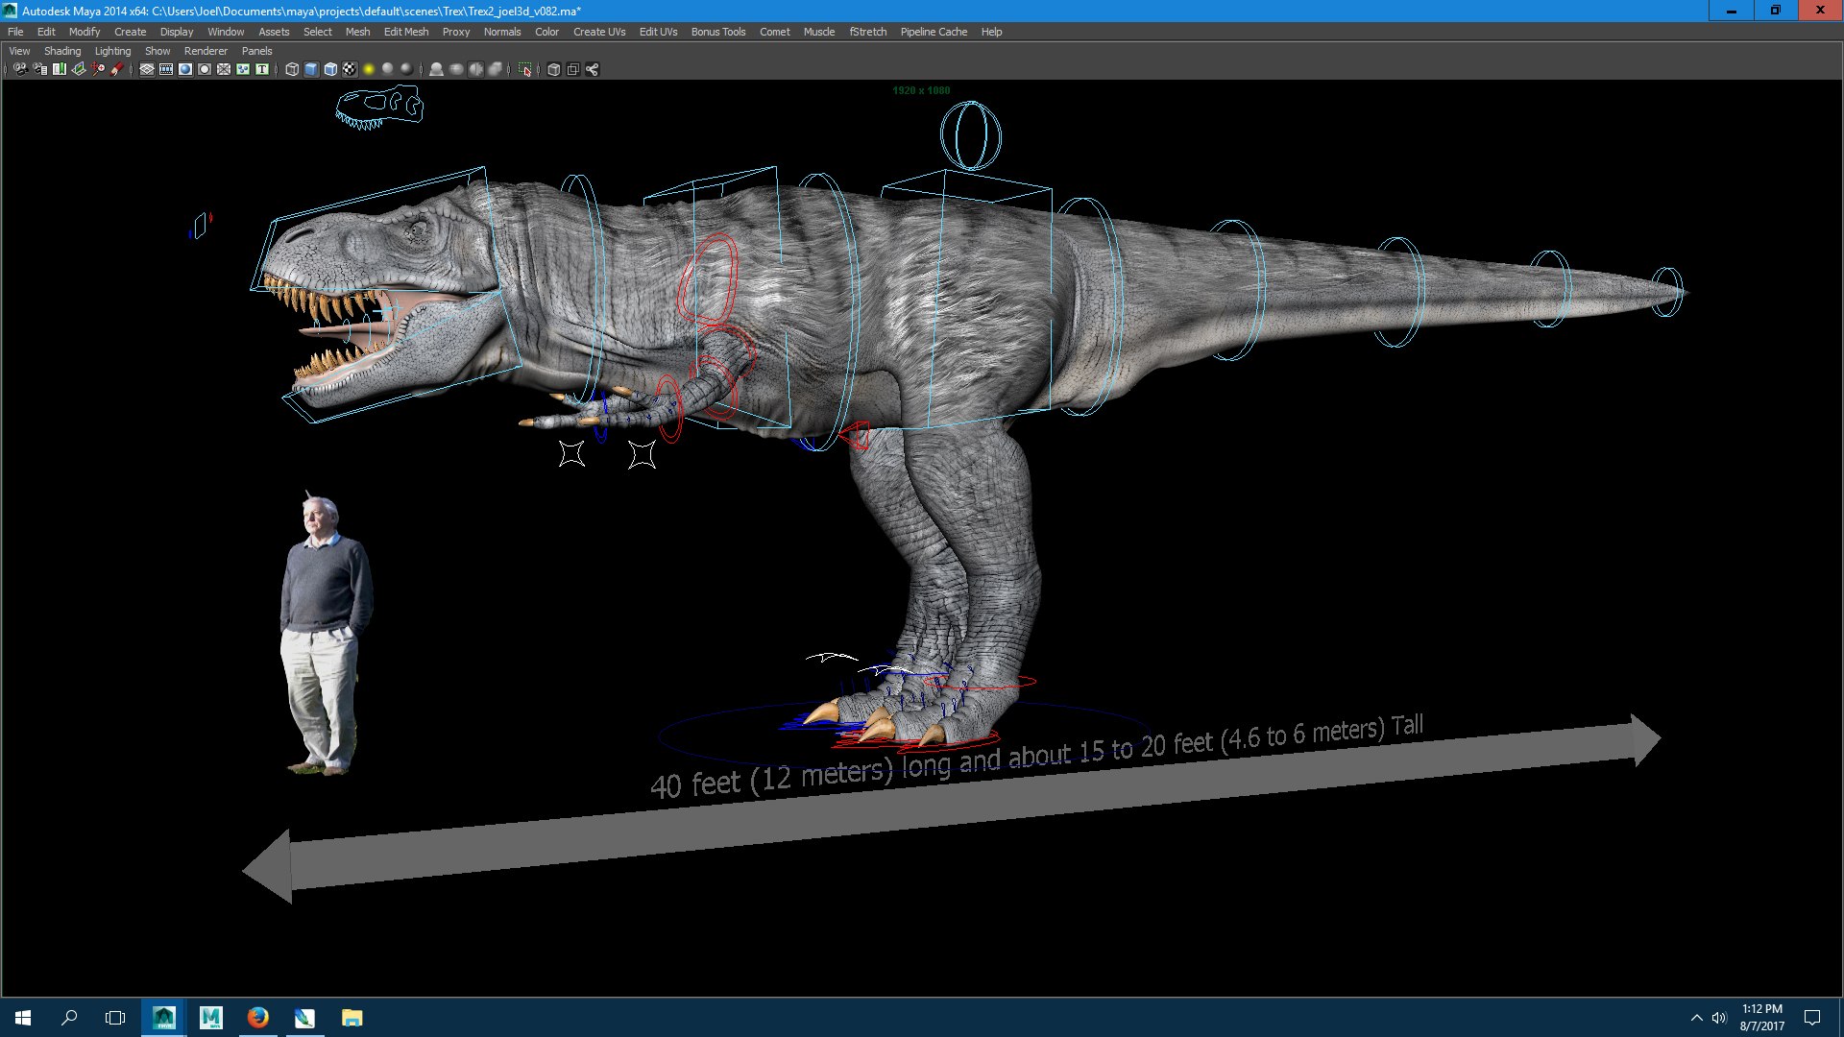1844x1037 pixels.
Task: Toggle Wireframe on Shaded cube icon
Action: (330, 69)
